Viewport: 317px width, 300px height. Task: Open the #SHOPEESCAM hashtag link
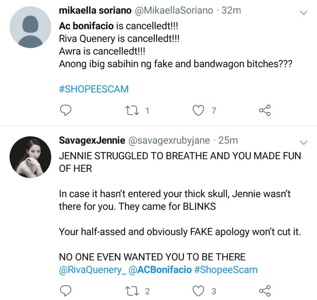tap(94, 89)
